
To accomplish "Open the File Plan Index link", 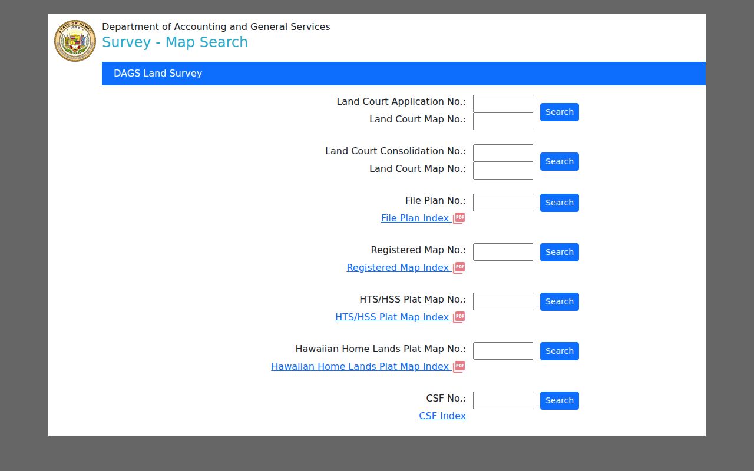I will click(415, 218).
